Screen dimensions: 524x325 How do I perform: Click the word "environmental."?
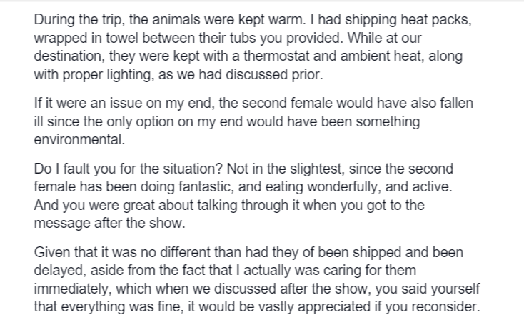coord(79,139)
